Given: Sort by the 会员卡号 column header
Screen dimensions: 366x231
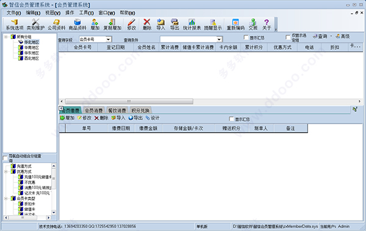Looking at the screenshot, I should point(82,47).
